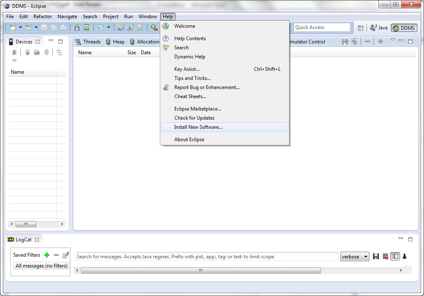Image resolution: width=424 pixels, height=296 pixels.
Task: Click the green run with toolbox icon
Action: pos(154,28)
